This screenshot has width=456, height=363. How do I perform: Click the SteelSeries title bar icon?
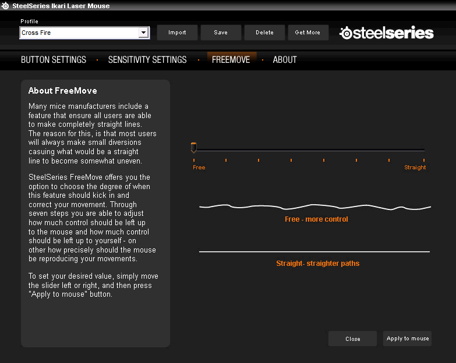pos(5,5)
